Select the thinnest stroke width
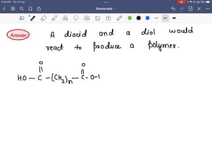The width and height of the screenshot is (212, 159). 156,18
